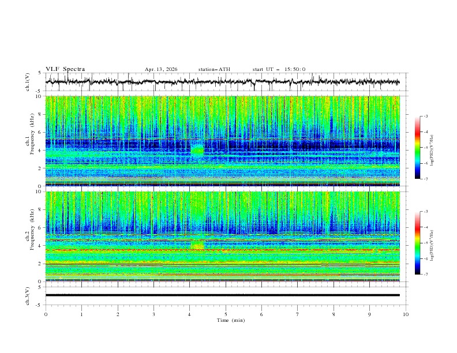Click the "Time (min)" axis title
Image resolution: width=457 pixels, height=353 pixels.
(231, 320)
